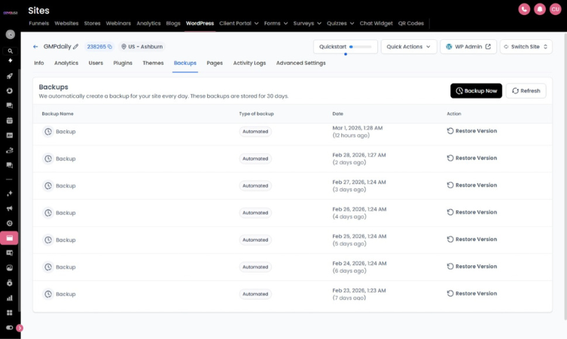
Task: Open the notifications bell
Action: coord(539,9)
